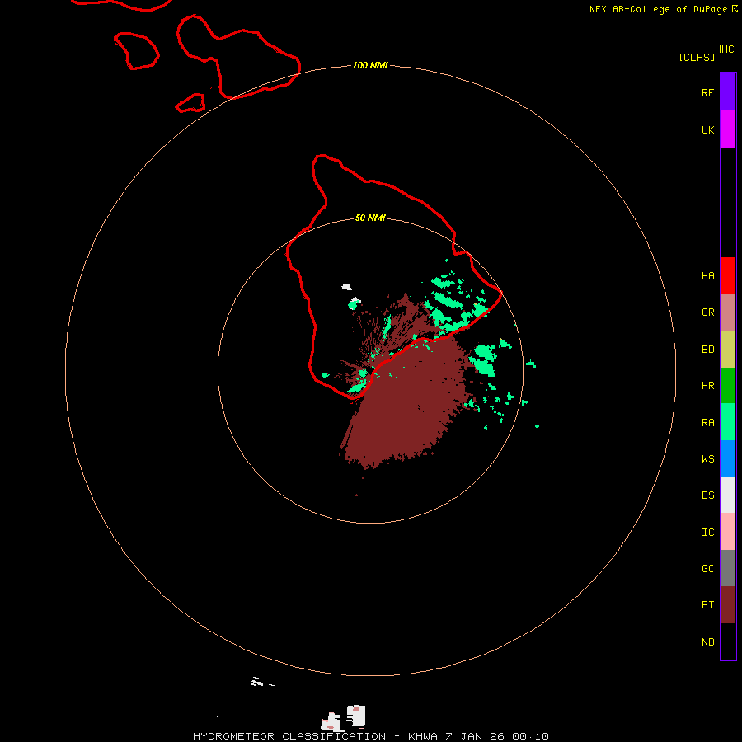742x742 pixels.
Task: Click the GR legend label
Action: [707, 312]
